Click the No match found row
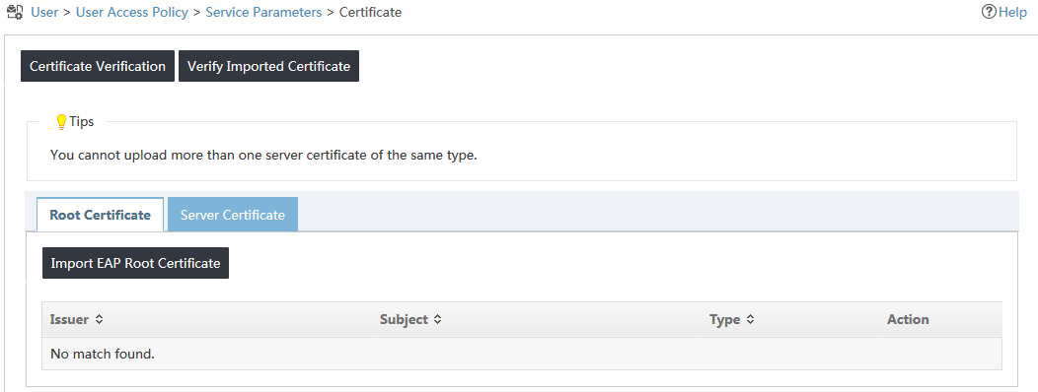Screen dimensions: 1038x392 click(522, 355)
